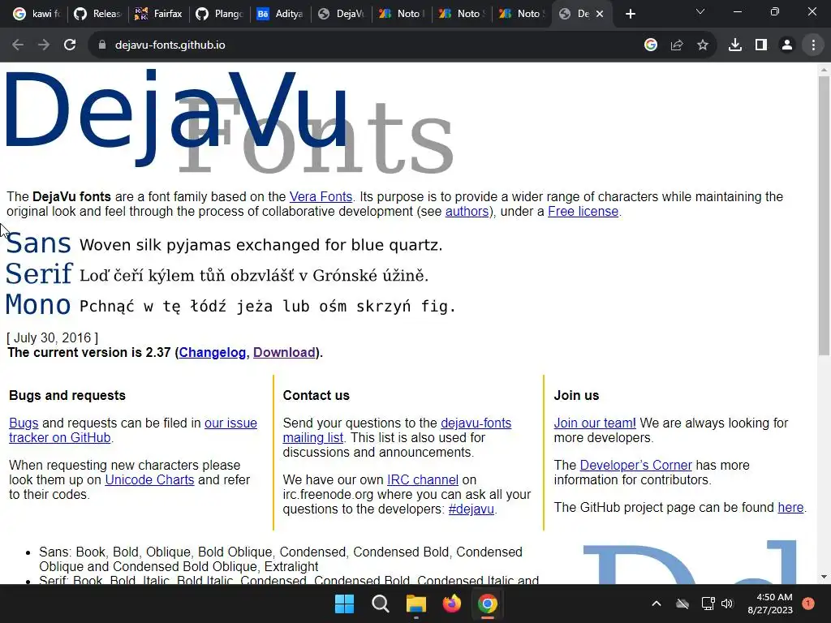Click the 'Sans' font heading

point(38,243)
